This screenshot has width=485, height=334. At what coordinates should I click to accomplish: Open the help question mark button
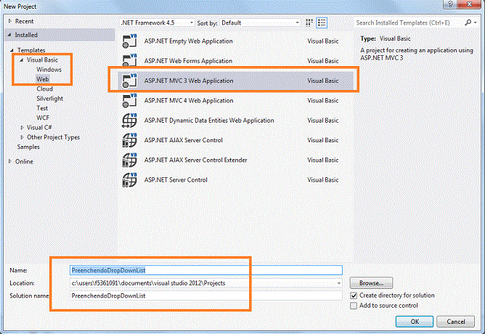(450, 4)
